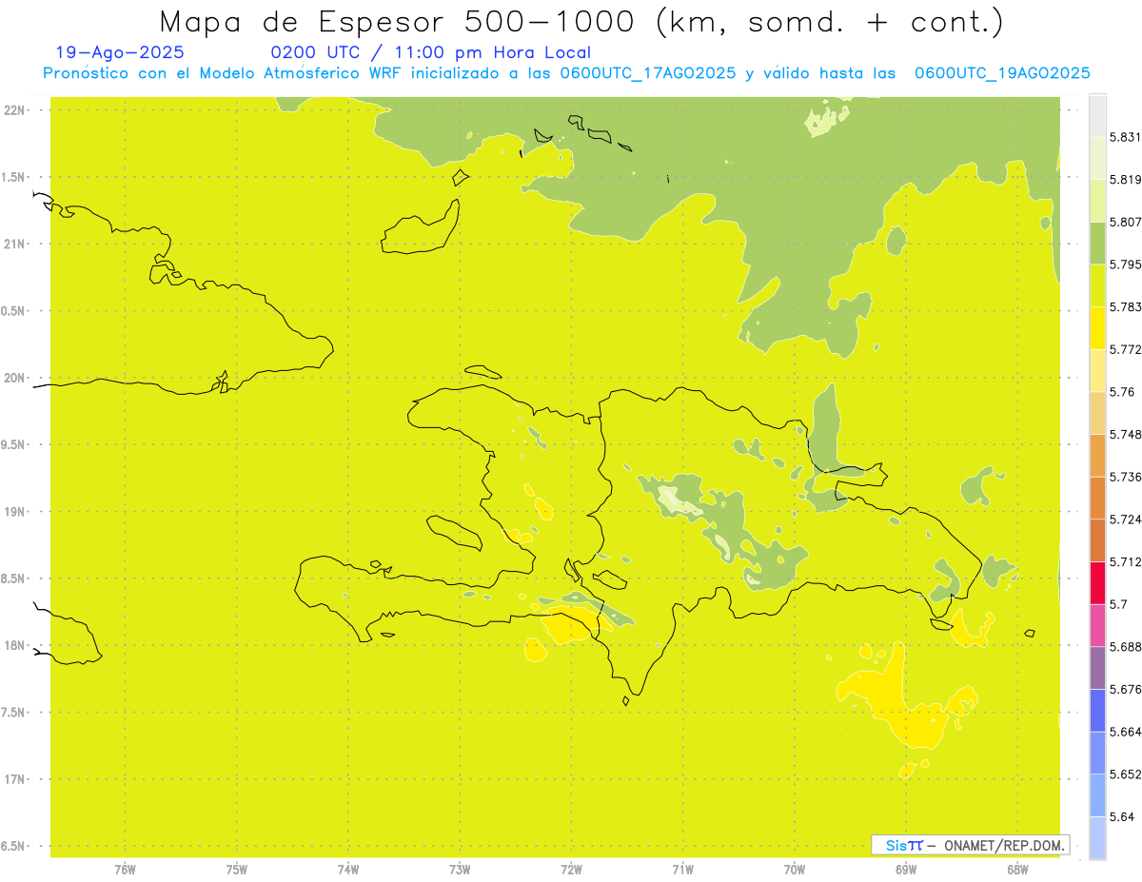Click the light gray top legend swatch above 5.831
1142x882 pixels.
(1097, 115)
